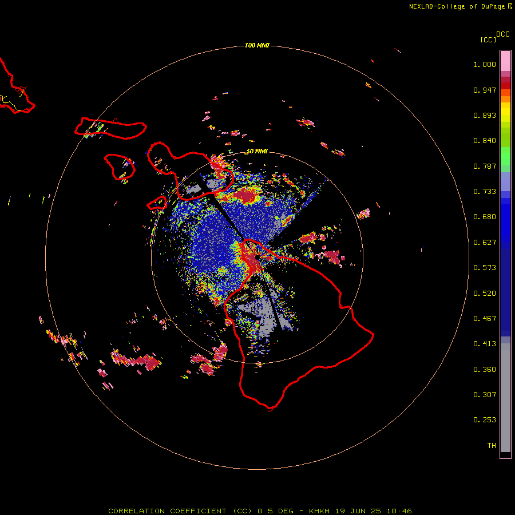Click the bright green color bar segment
This screenshot has width=515, height=515.
(x=505, y=156)
